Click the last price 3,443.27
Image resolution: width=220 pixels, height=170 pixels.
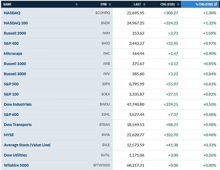pyautogui.click(x=137, y=44)
